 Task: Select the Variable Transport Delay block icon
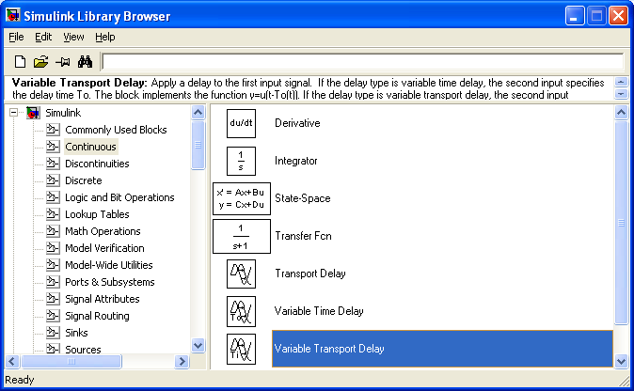click(x=241, y=349)
